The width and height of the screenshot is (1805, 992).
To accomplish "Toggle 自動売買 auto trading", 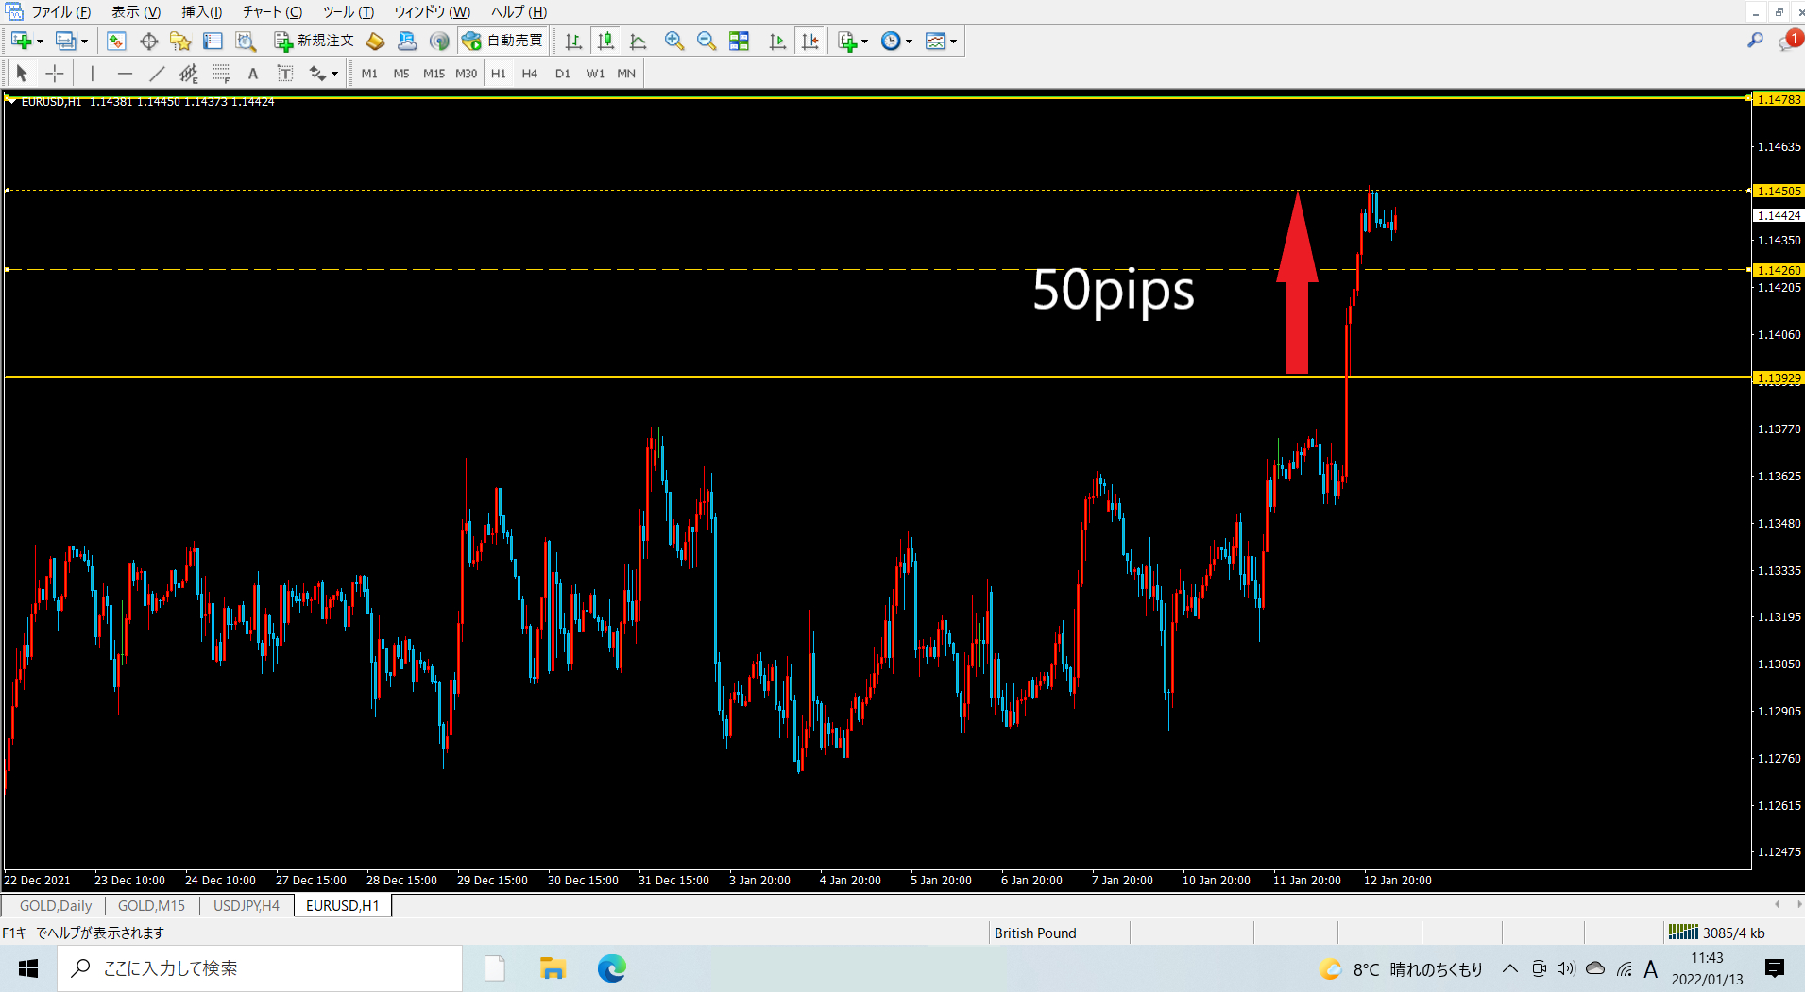I will tap(502, 41).
